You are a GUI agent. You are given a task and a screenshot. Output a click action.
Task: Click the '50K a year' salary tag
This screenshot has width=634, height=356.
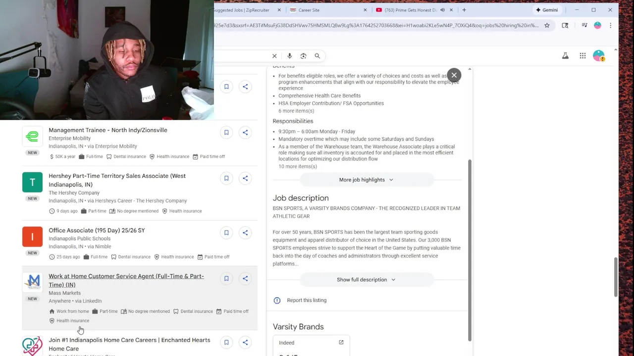(x=62, y=157)
